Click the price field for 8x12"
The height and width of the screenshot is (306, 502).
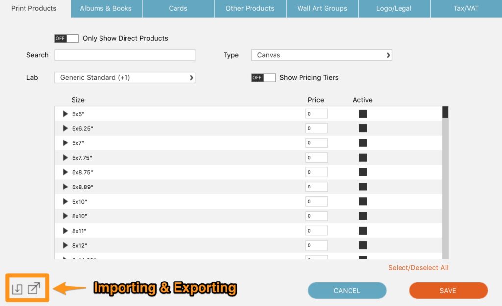pyautogui.click(x=317, y=245)
